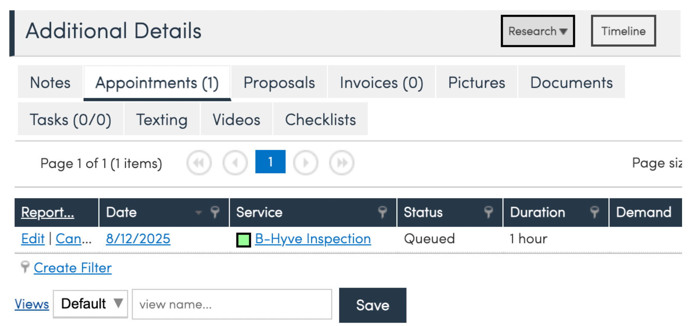692x326 pixels.
Task: Click the next page arrow icon
Action: click(x=305, y=163)
